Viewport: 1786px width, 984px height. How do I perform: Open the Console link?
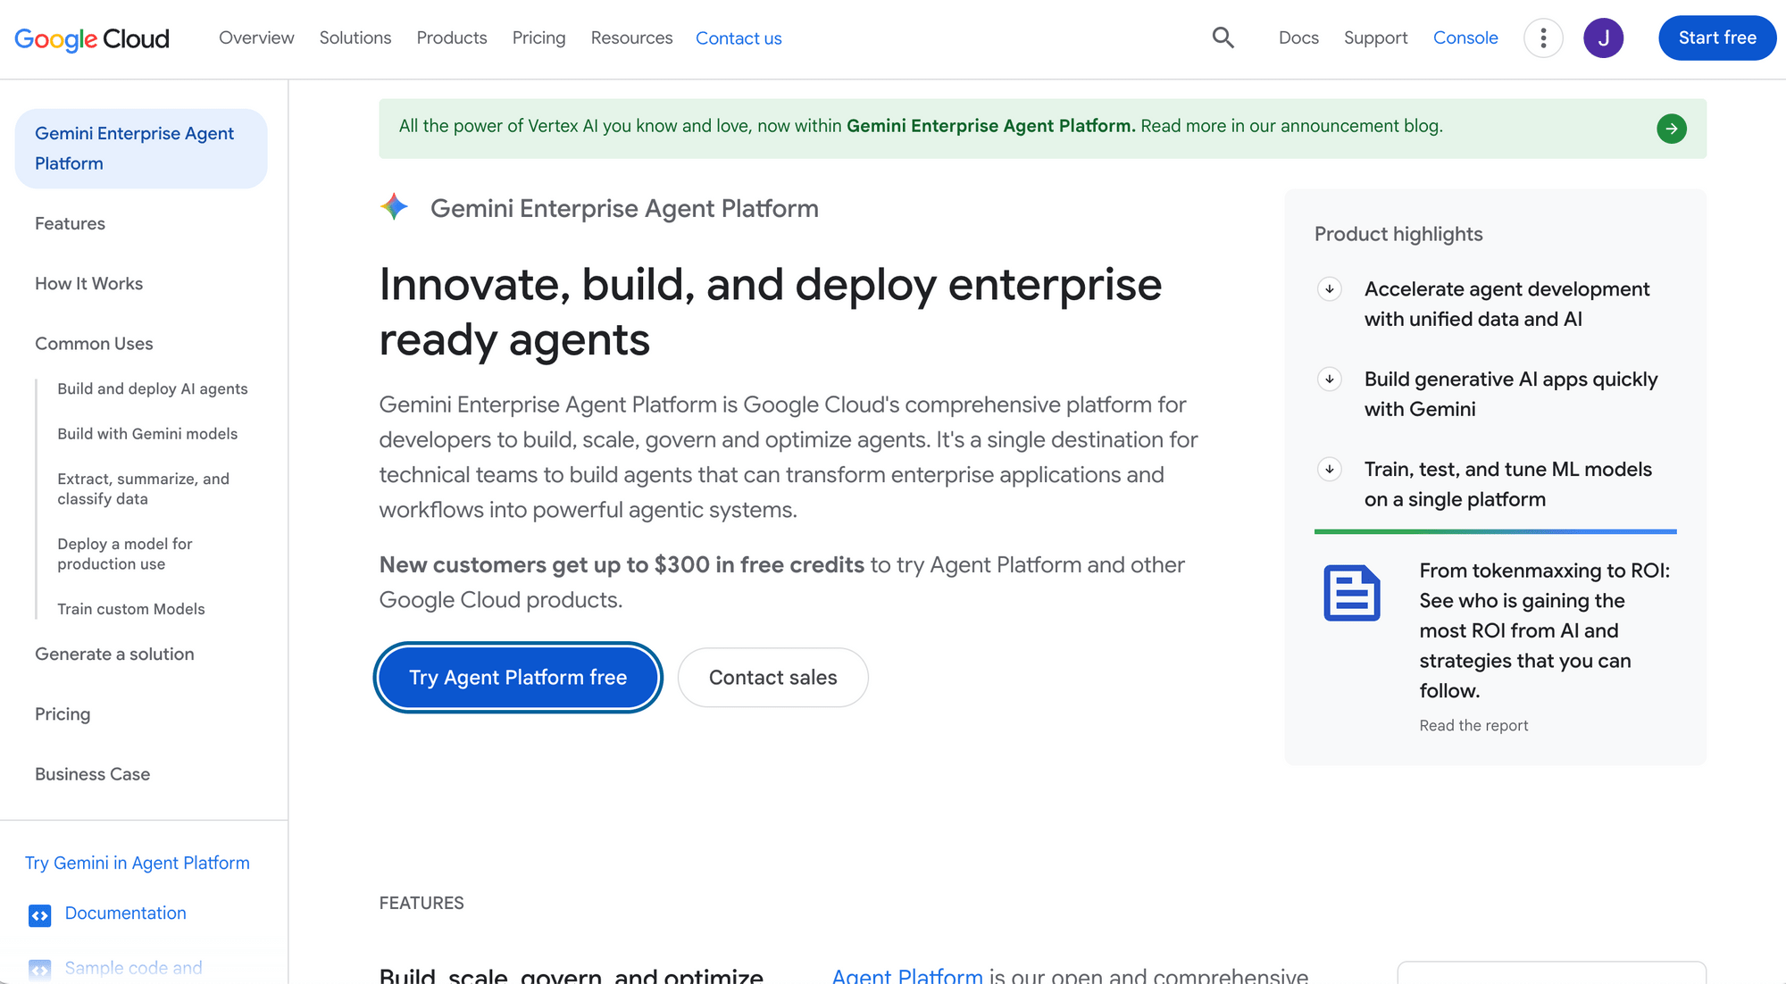pos(1465,38)
